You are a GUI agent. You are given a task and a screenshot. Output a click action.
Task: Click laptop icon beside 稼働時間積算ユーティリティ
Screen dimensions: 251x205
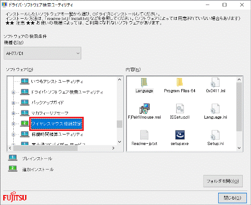25,134
